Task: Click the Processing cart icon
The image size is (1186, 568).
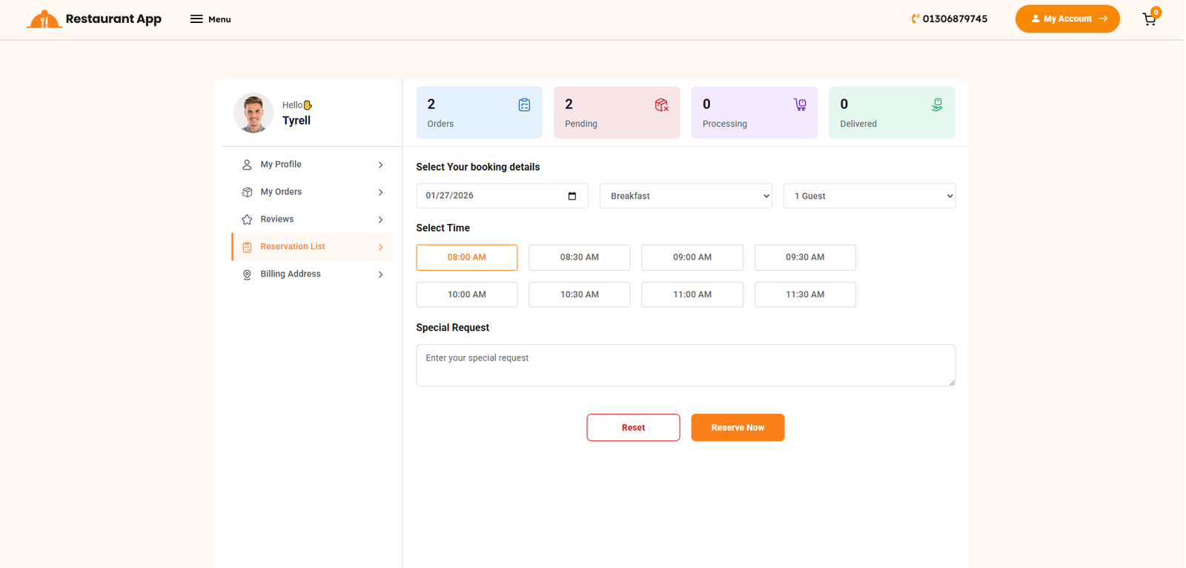Action: coord(799,105)
